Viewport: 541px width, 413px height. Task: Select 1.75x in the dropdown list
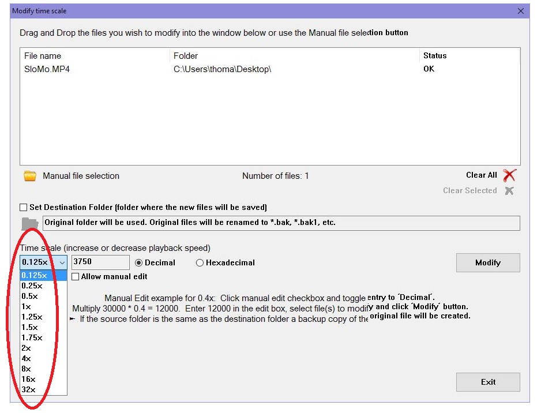32,337
